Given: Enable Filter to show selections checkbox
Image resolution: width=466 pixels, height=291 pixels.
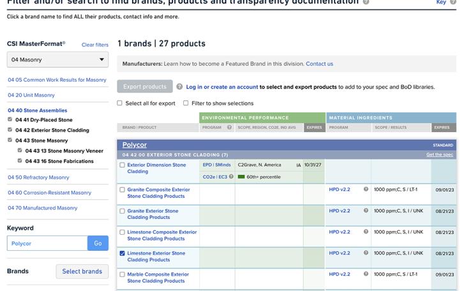Looking at the screenshot, I should click(x=186, y=103).
